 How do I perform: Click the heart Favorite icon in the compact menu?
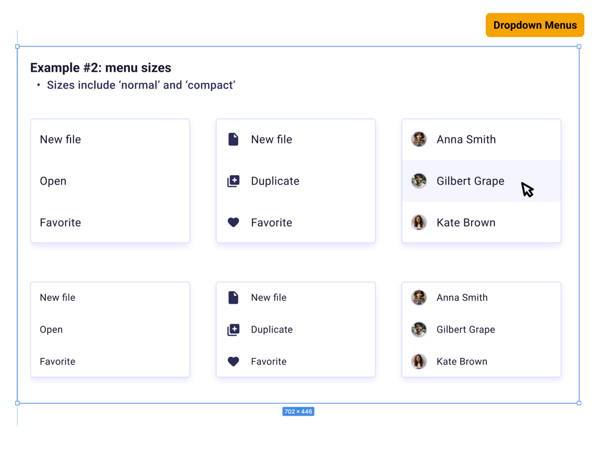(233, 361)
